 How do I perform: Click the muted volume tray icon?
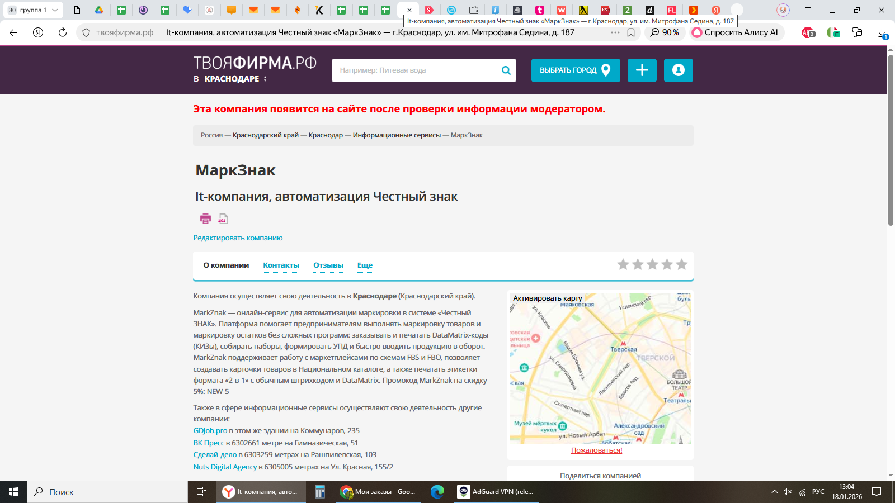788,492
